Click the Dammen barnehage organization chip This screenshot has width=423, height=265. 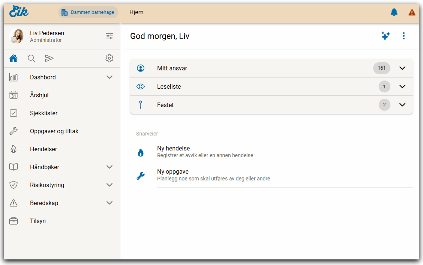pos(88,12)
